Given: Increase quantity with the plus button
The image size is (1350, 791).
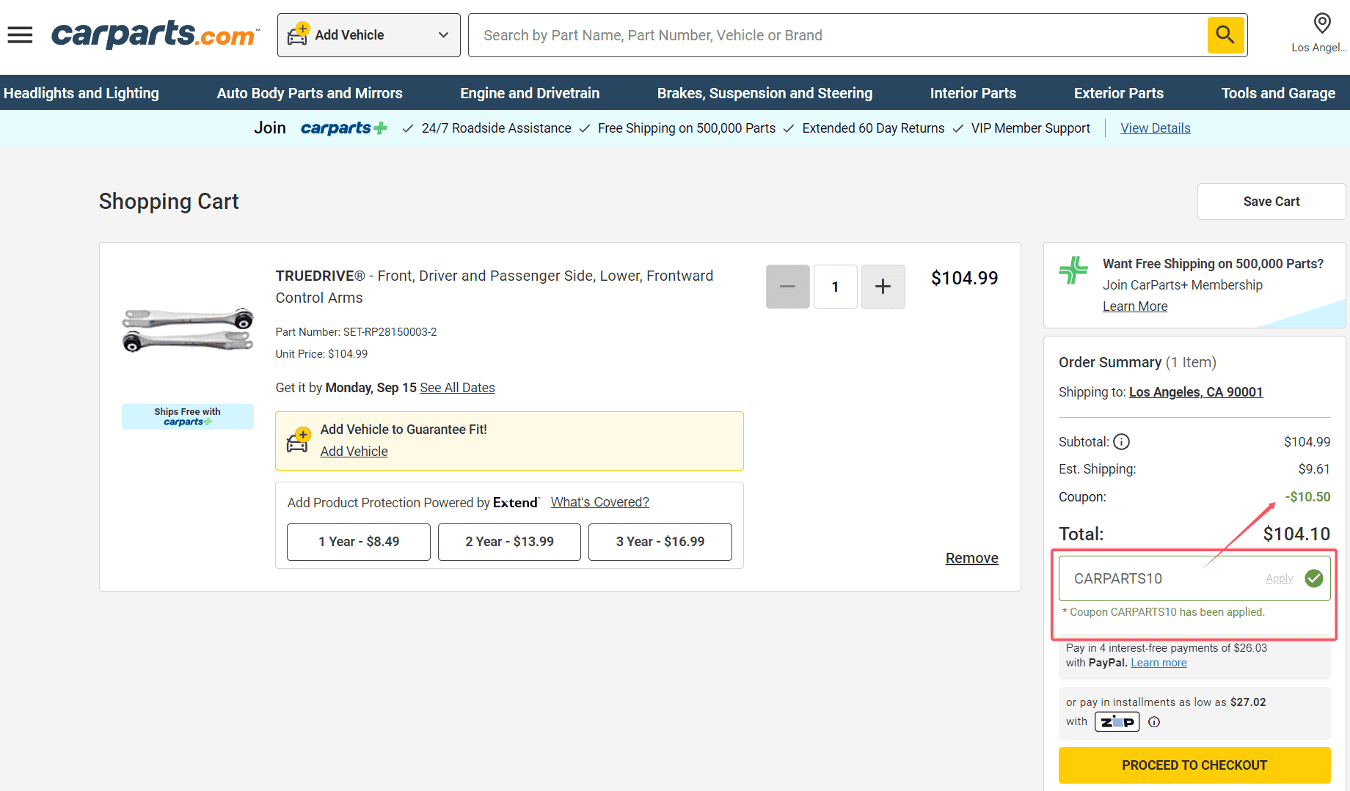Looking at the screenshot, I should (883, 287).
